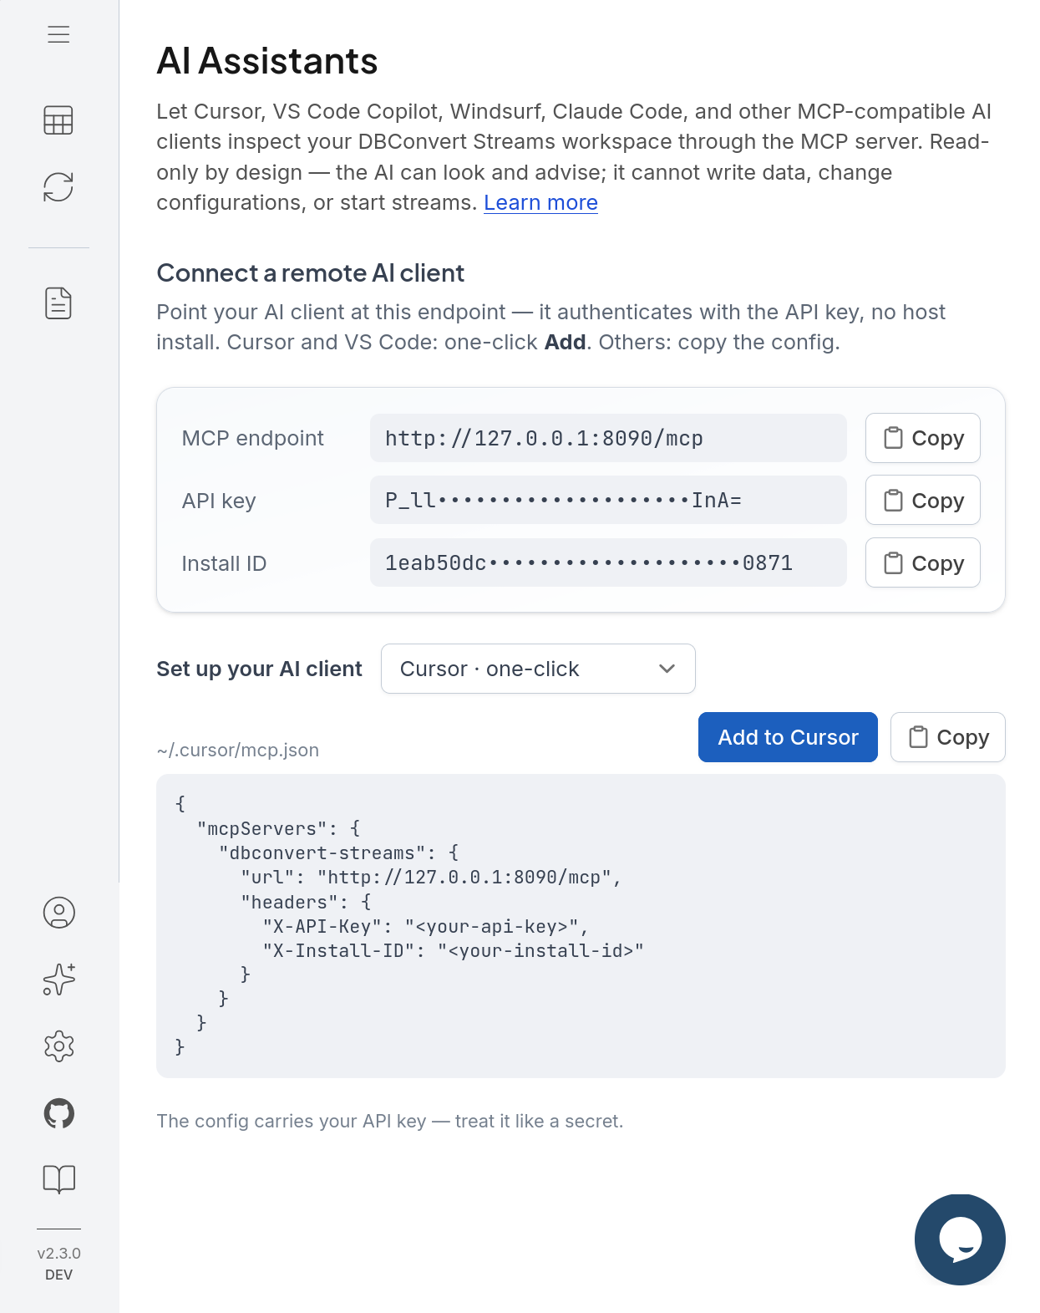
Task: Click the AI Assistants page heading
Action: 267,61
